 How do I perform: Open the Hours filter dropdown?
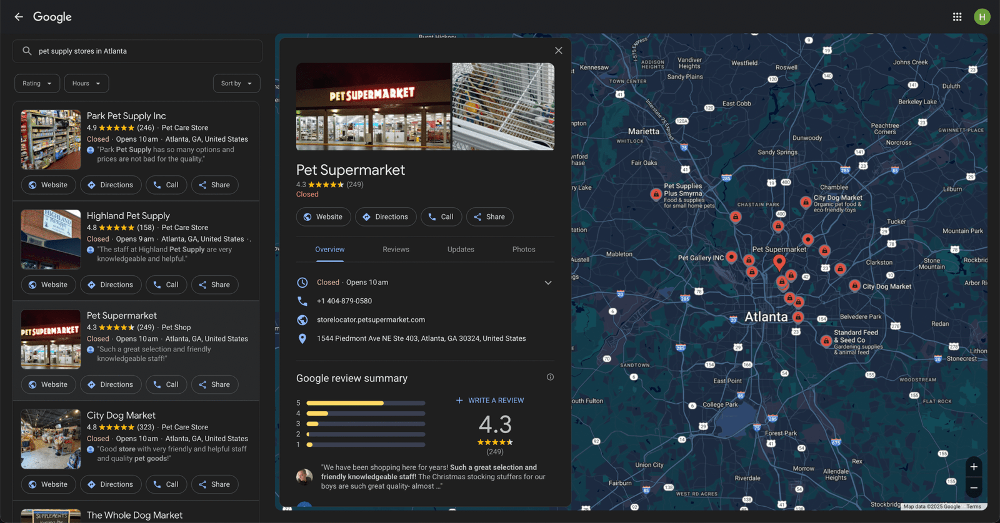86,84
